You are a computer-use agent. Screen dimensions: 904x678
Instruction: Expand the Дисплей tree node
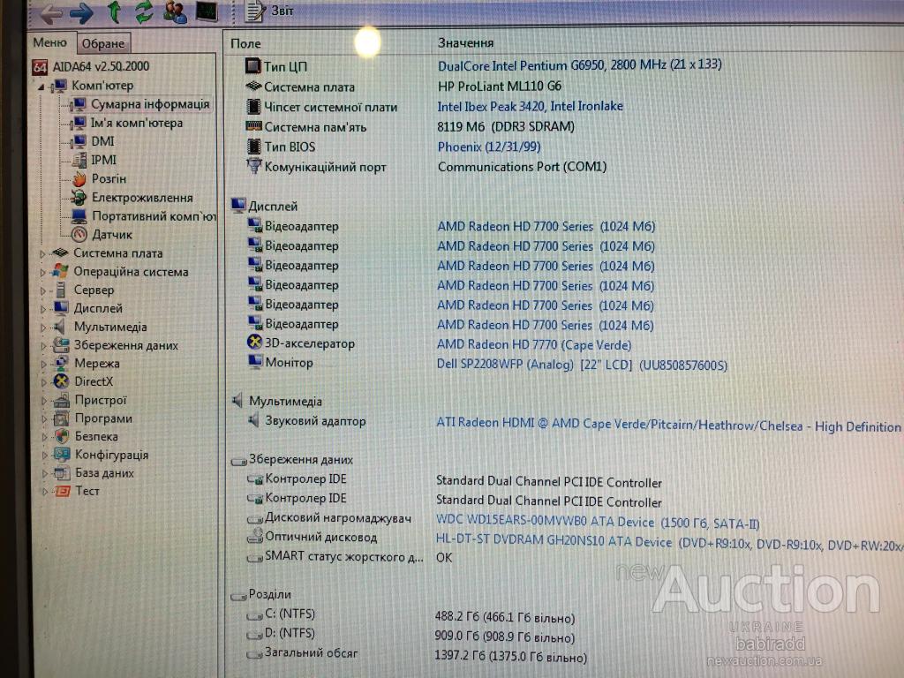(x=42, y=309)
